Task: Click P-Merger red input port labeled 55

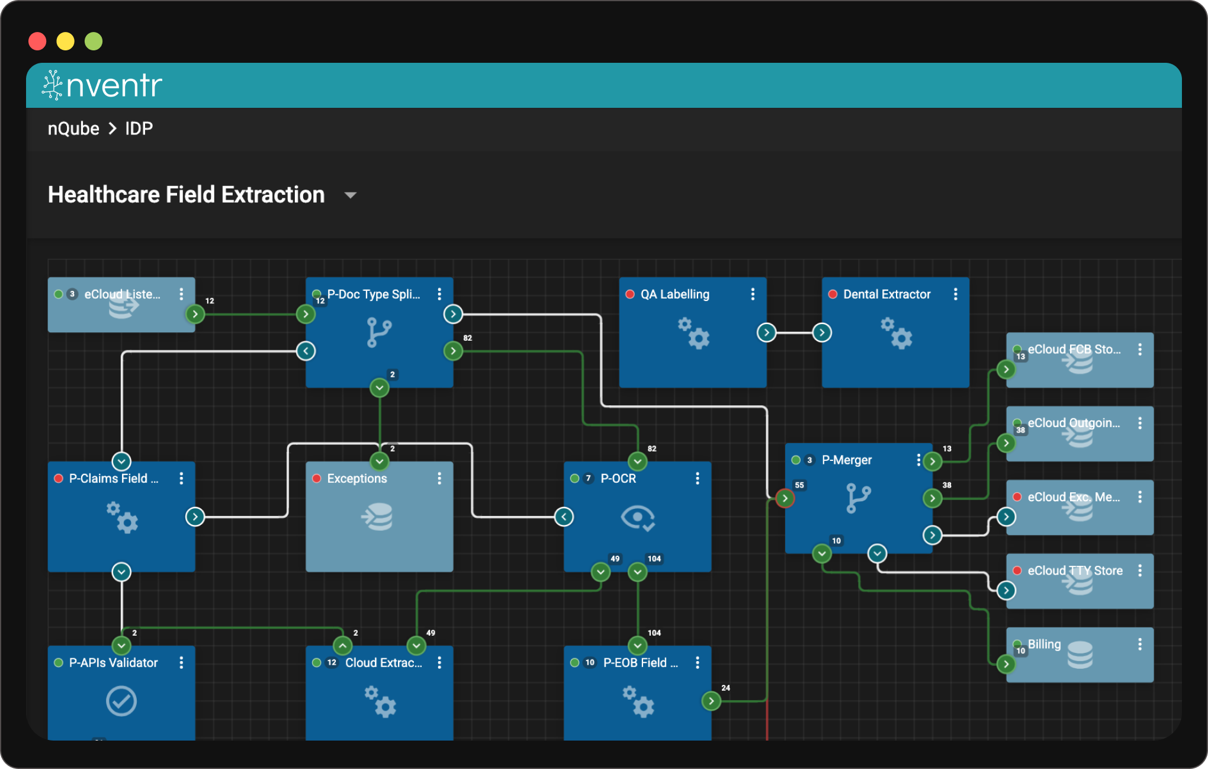Action: click(785, 498)
